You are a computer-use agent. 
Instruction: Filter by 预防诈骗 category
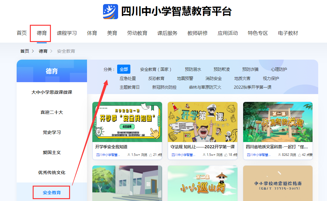coord(250,69)
